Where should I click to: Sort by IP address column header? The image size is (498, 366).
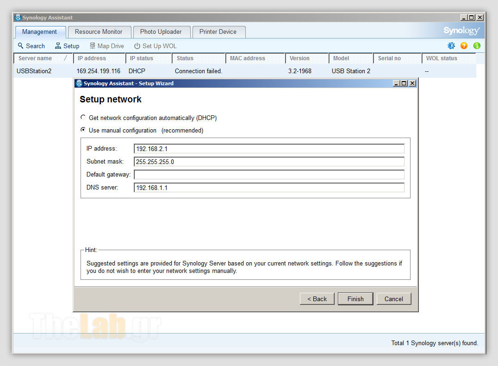(100, 58)
